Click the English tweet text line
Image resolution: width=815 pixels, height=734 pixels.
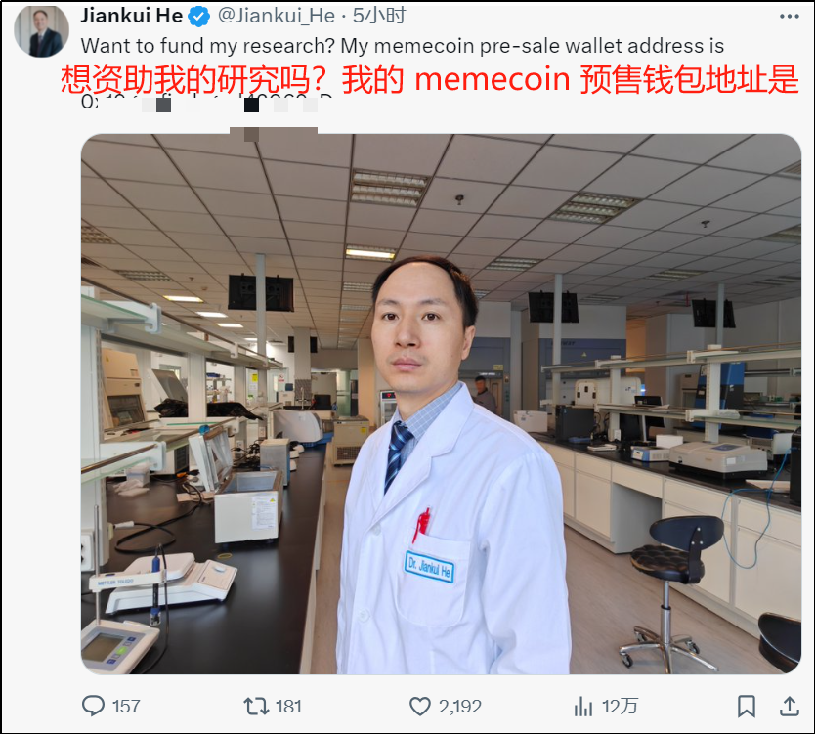(403, 46)
